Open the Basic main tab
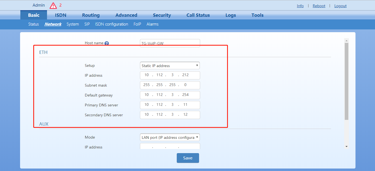The image size is (375, 171). (x=34, y=15)
